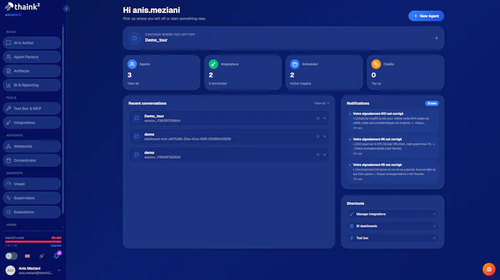This screenshot has height=280, width=500.
Task: Click arrow icon on dashboard-chat demo row
Action: click(x=324, y=136)
